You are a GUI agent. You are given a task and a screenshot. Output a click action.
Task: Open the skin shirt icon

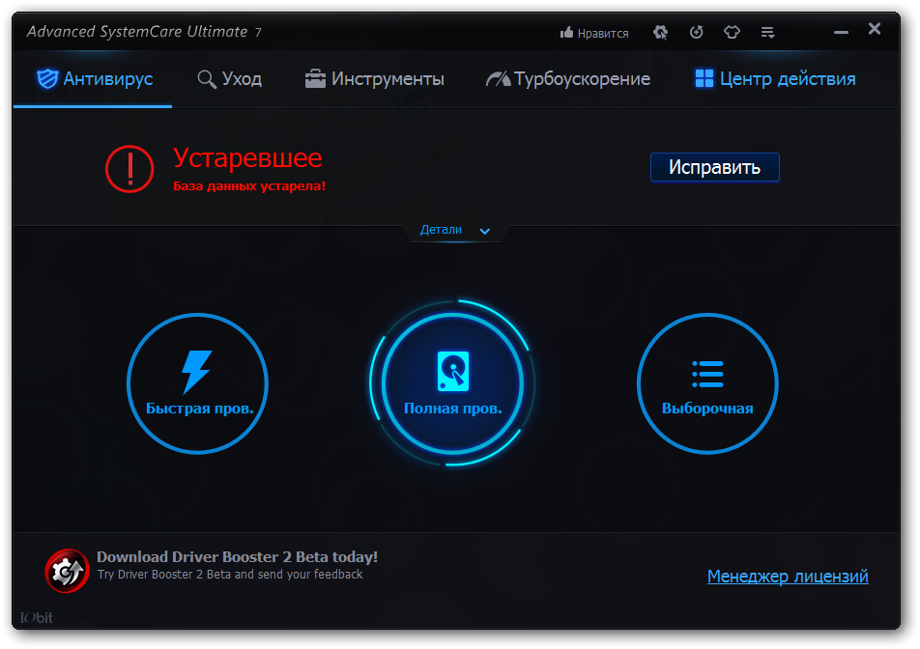[x=732, y=32]
